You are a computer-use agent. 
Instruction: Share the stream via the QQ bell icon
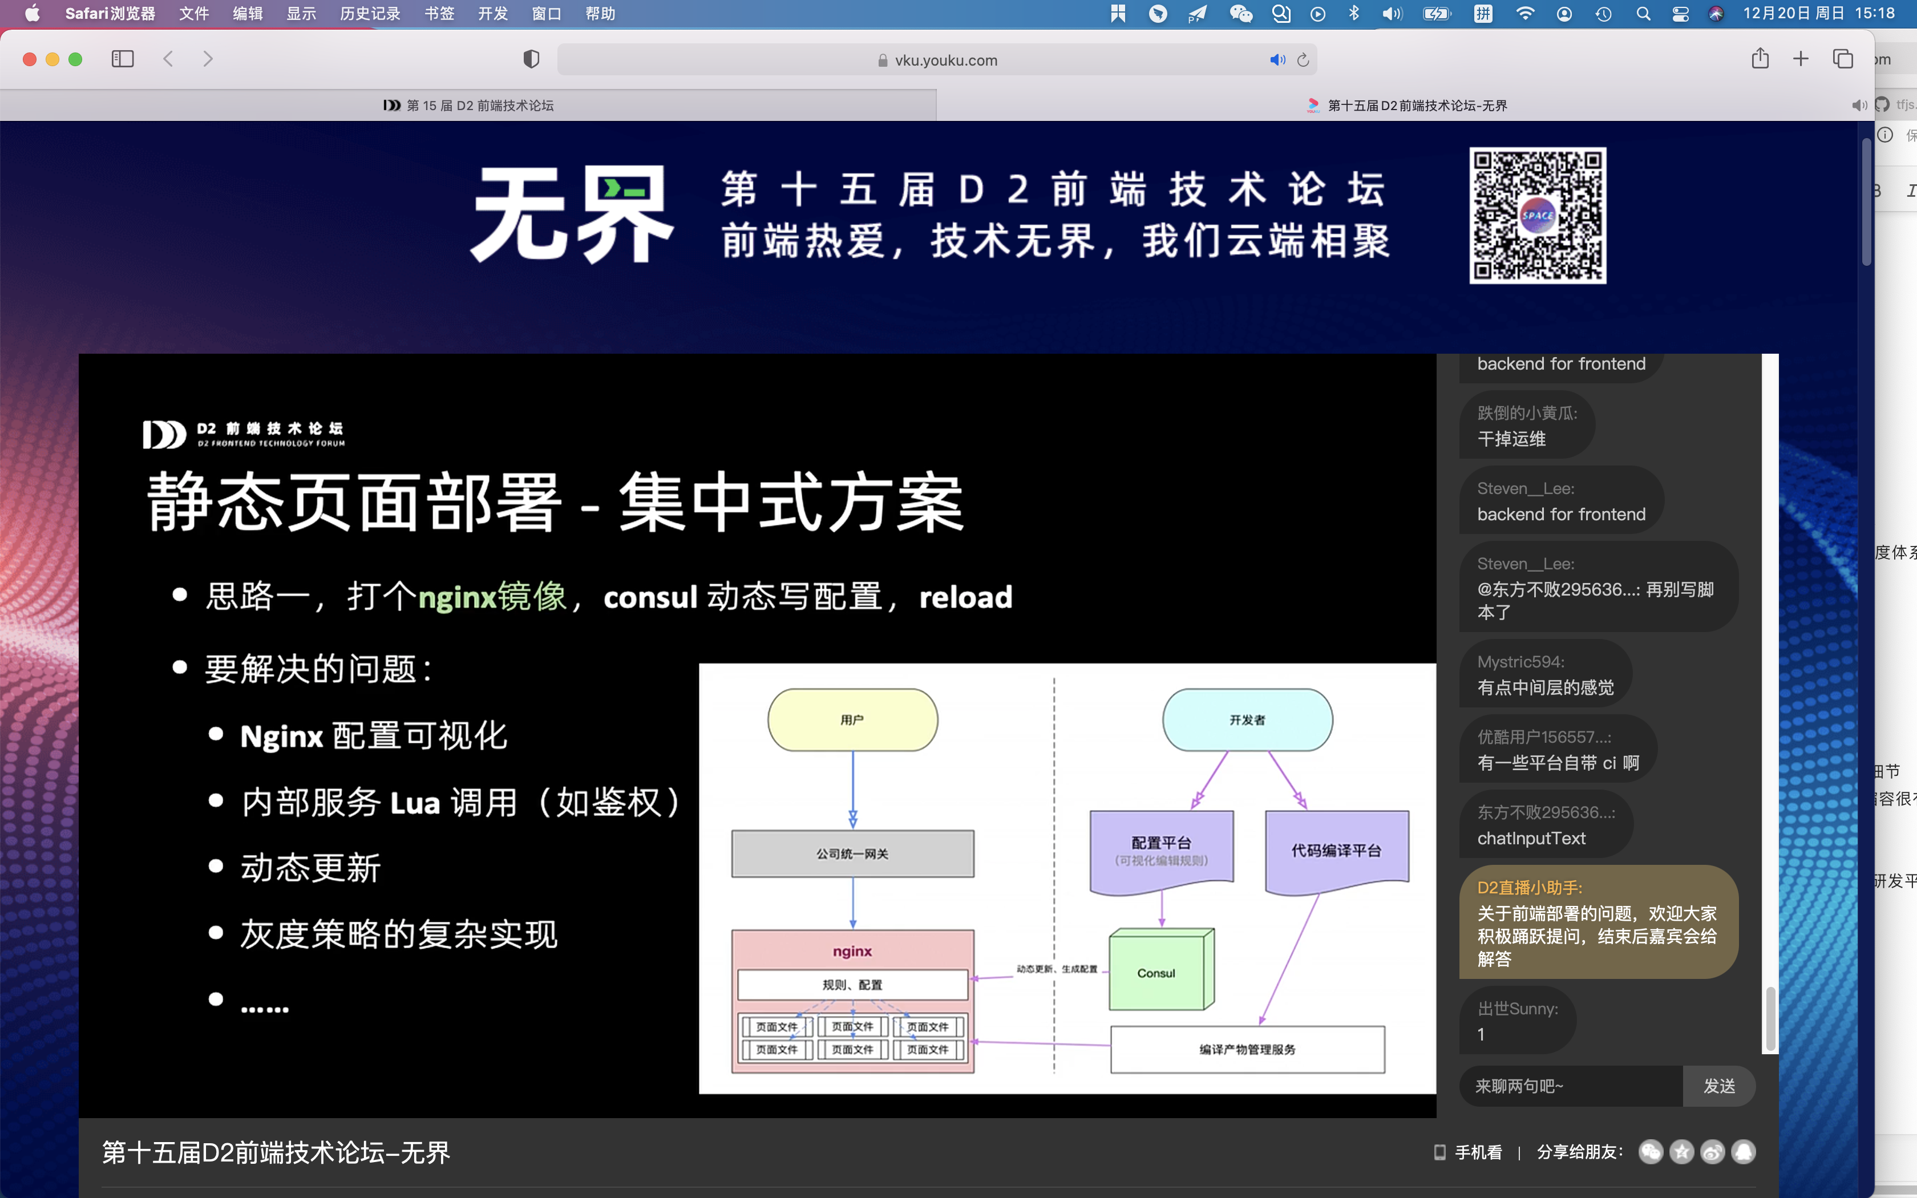pyautogui.click(x=1744, y=1152)
